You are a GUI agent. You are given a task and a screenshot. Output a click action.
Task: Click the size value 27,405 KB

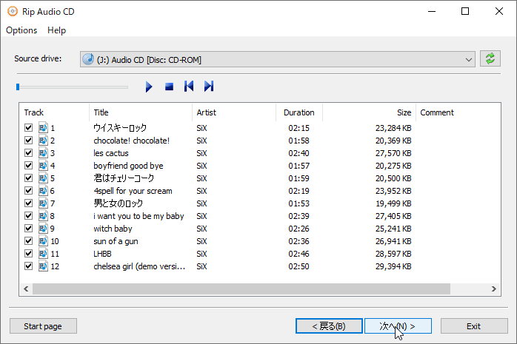click(393, 216)
